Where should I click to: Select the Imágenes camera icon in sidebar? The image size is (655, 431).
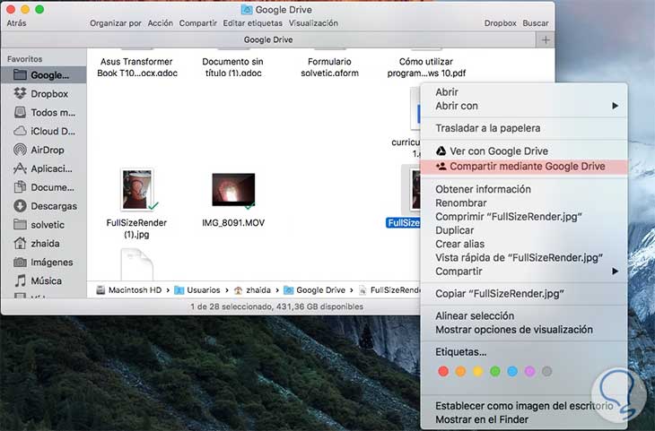coord(20,262)
